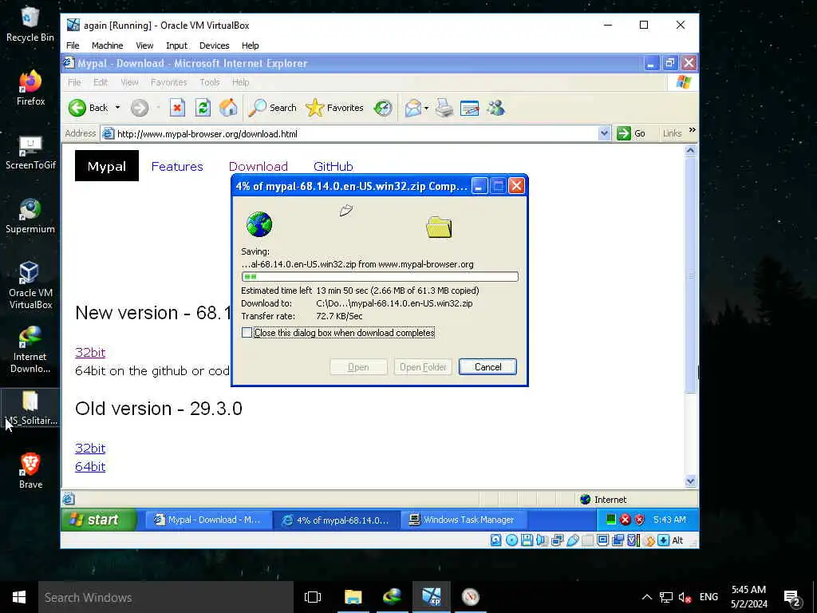Open Firefox desktop shortcut
This screenshot has width=817, height=613.
(x=30, y=88)
